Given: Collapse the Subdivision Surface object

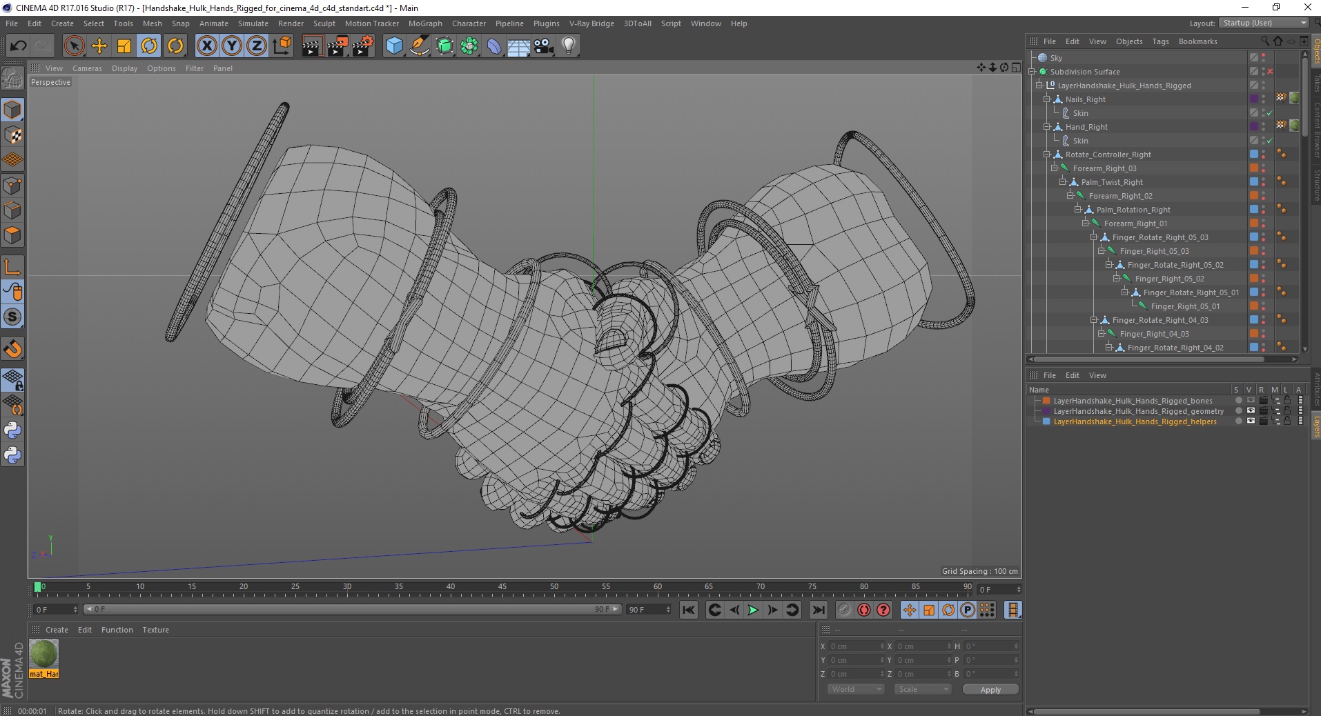Looking at the screenshot, I should [1033, 72].
